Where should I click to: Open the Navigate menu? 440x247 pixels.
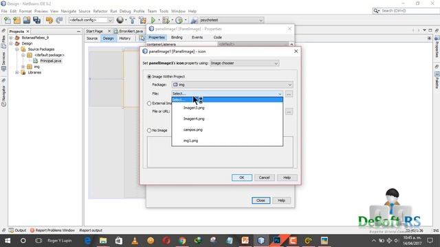[69, 11]
